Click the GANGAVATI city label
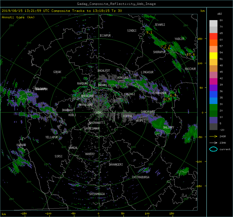 (x=148, y=112)
